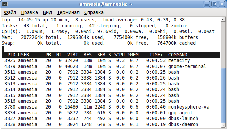Image resolution: width=227 pixels, height=129 pixels.
Task: Click the TIME+ column header
Action: pyautogui.click(x=156, y=55)
